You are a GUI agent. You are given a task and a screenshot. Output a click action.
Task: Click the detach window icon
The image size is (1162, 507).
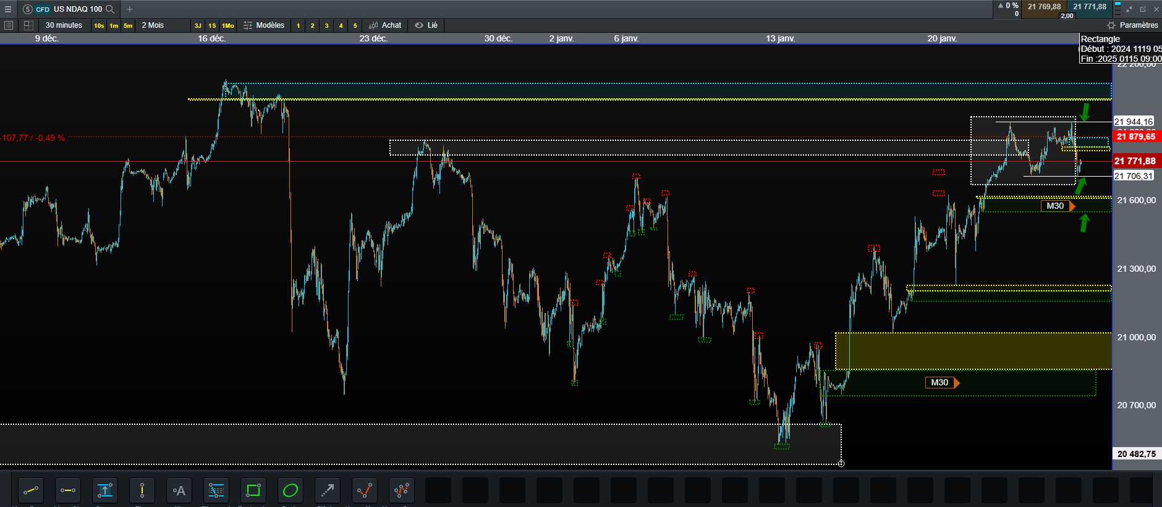pyautogui.click(x=1143, y=9)
